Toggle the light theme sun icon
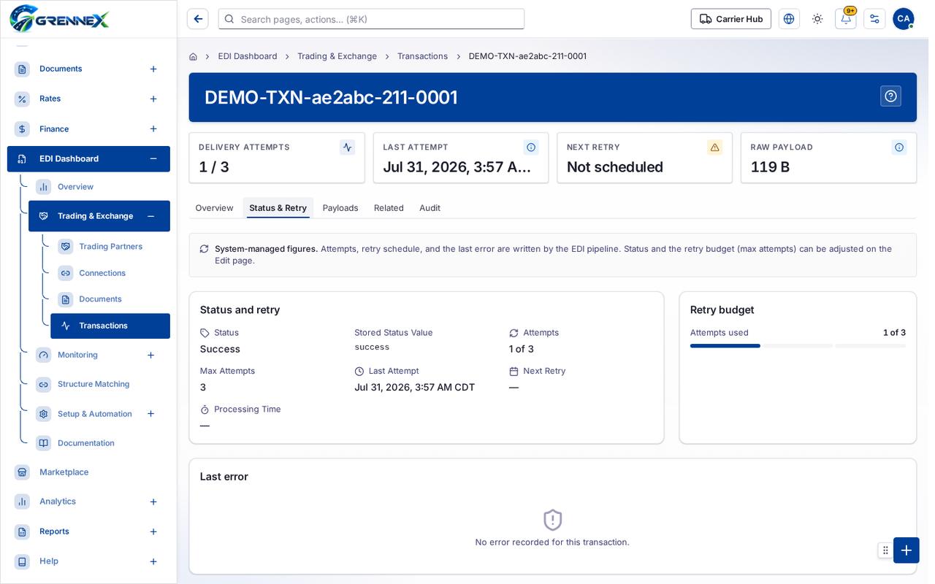935x584 pixels. tap(817, 19)
